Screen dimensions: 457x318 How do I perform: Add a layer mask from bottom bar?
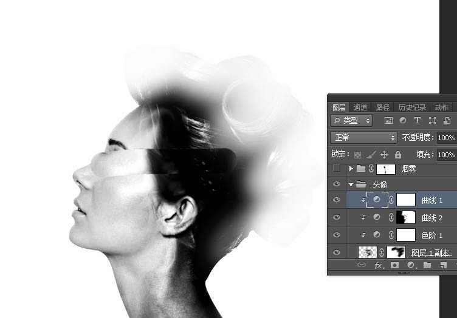click(x=394, y=265)
